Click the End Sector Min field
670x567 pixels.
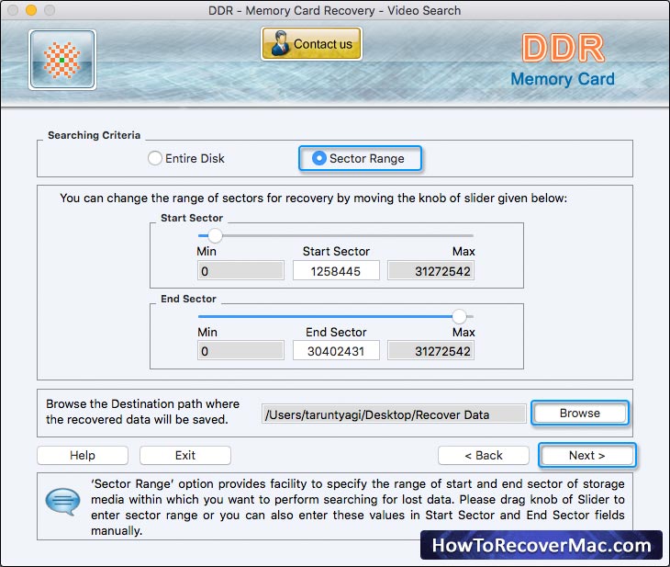240,351
